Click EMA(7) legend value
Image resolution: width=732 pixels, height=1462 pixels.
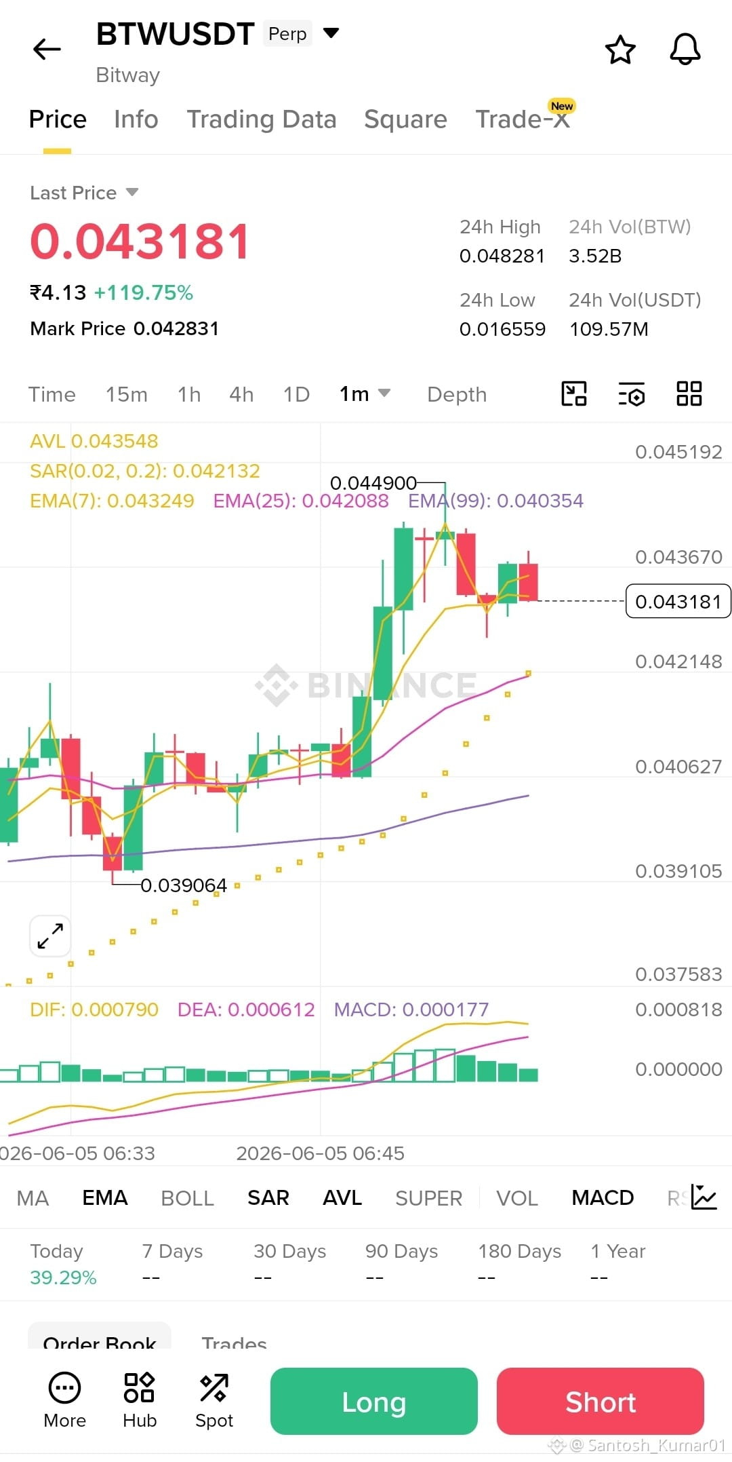[112, 501]
